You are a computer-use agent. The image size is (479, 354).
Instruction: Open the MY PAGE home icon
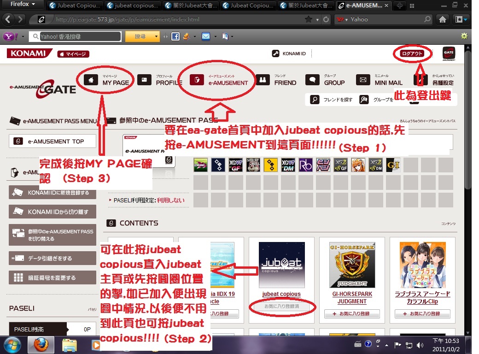coord(91,80)
